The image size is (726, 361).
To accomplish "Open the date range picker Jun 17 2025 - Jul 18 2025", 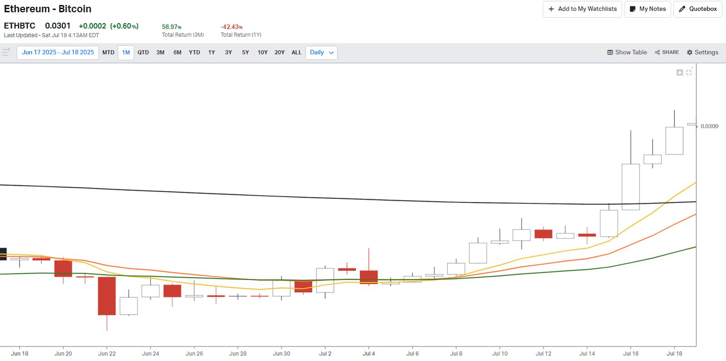I will click(x=58, y=53).
